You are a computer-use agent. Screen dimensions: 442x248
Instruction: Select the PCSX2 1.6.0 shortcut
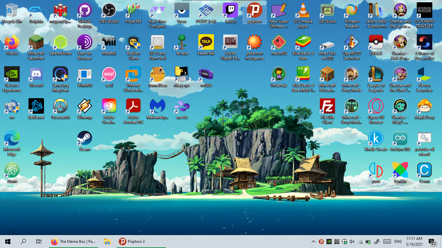pyautogui.click(x=206, y=13)
